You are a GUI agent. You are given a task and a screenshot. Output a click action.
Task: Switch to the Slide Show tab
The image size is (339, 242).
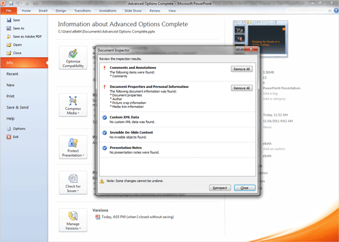point(133,10)
